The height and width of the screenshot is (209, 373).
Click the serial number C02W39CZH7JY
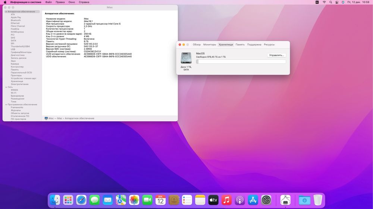(92, 51)
